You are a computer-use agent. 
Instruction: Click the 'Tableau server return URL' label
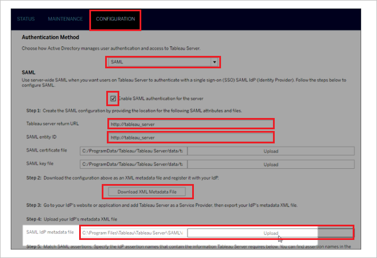pyautogui.click(x=53, y=124)
